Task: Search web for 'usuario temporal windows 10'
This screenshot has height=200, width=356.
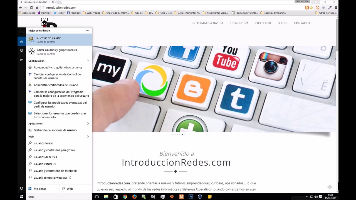Action: tap(59, 178)
